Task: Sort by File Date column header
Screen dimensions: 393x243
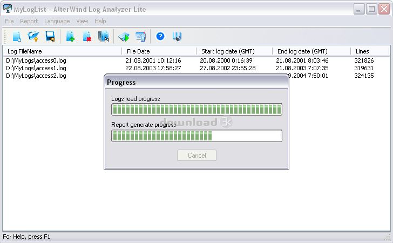Action: click(159, 51)
